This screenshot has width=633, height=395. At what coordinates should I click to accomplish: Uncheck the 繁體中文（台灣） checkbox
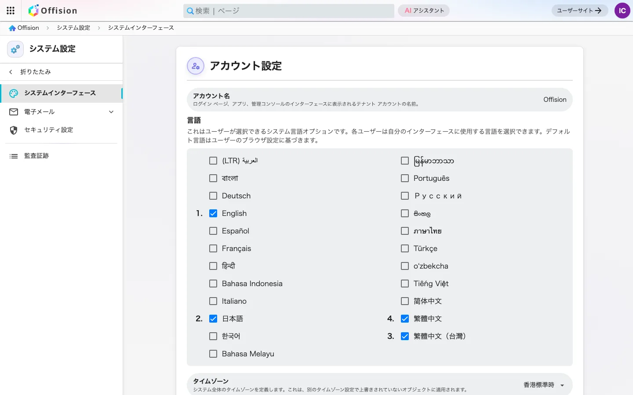pyautogui.click(x=405, y=336)
